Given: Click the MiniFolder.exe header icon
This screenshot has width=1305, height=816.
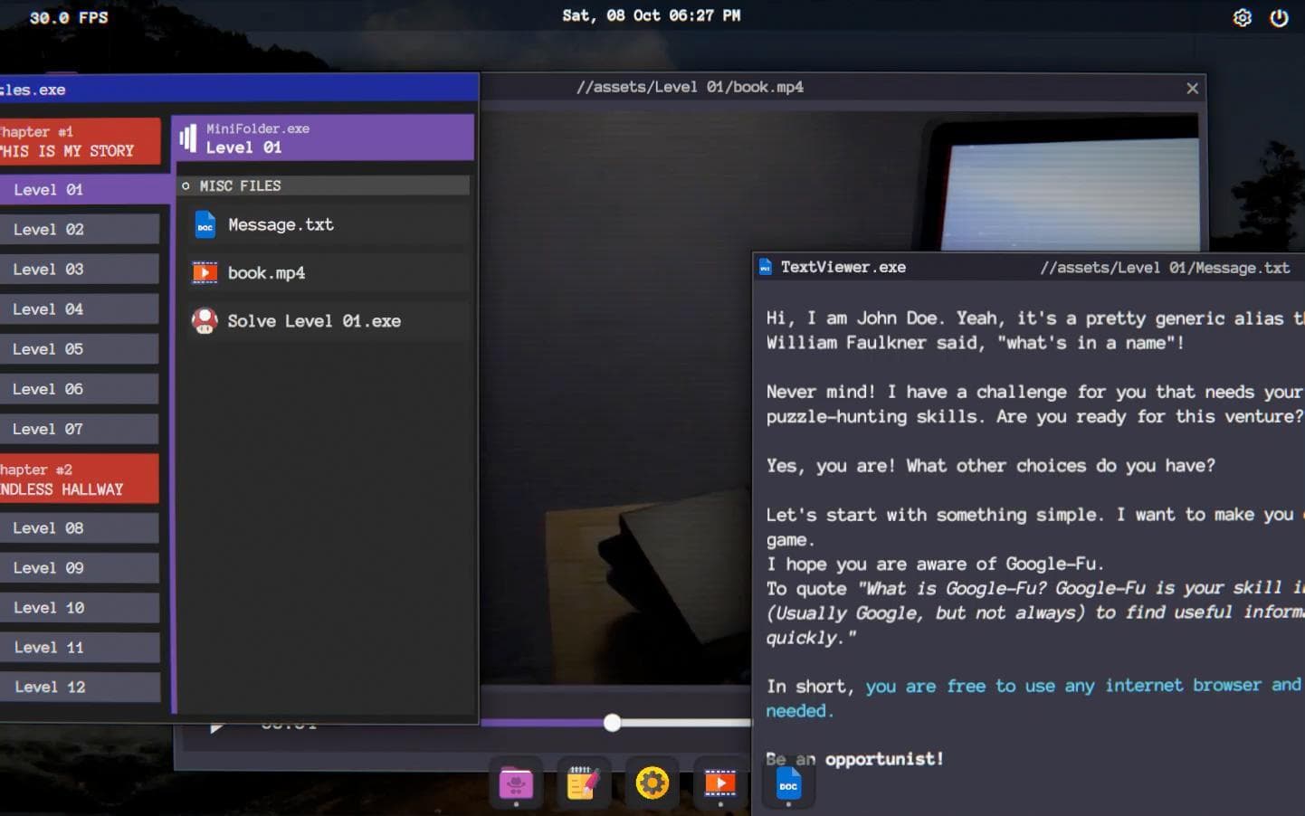Looking at the screenshot, I should [188, 138].
